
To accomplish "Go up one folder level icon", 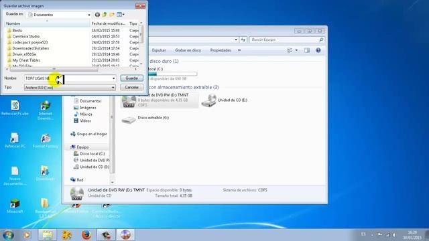I will coord(105,15).
